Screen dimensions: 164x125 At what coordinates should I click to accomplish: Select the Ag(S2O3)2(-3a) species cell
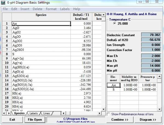[41, 89]
